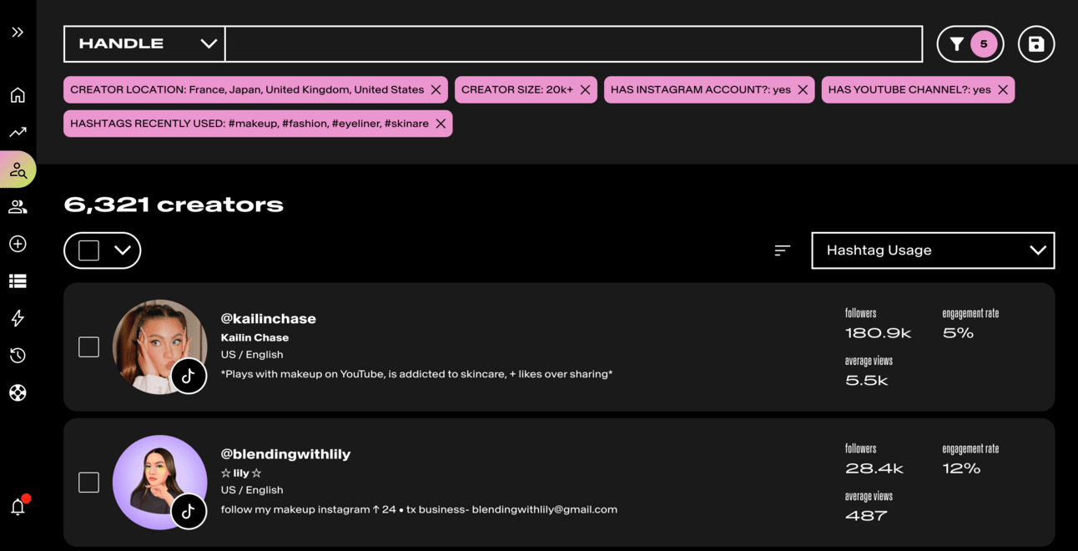1078x551 pixels.
Task: Select the @blendingwithlily creator checkbox
Action: (88, 482)
